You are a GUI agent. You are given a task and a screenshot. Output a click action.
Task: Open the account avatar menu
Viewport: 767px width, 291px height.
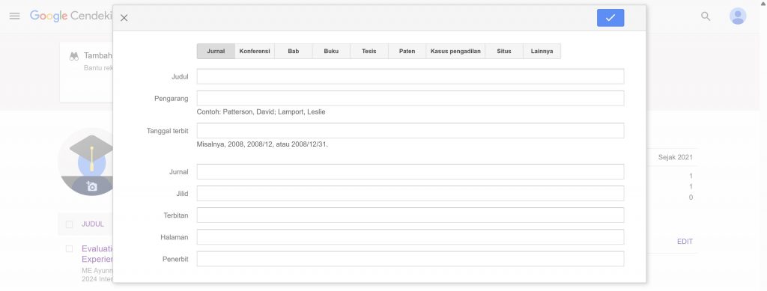(738, 16)
